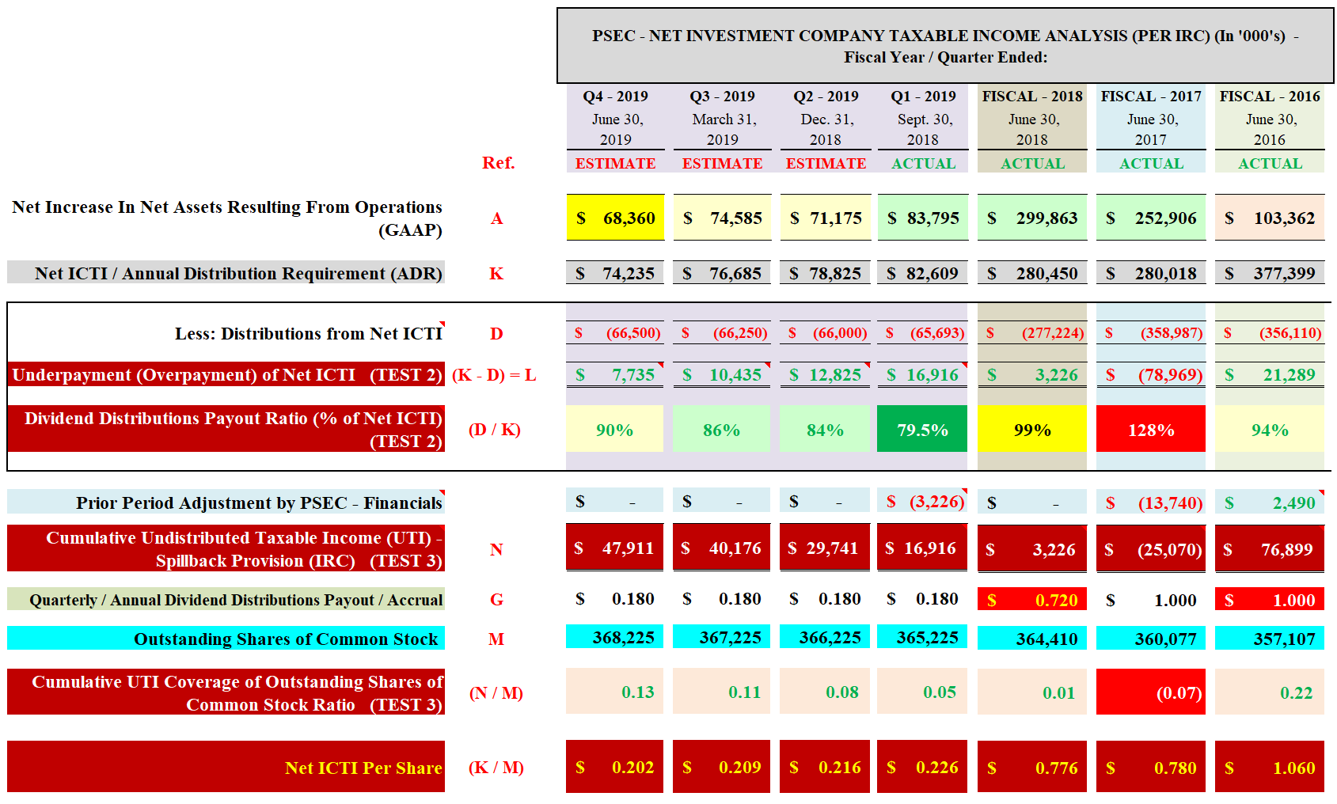Select the cumulative UTI value 40,176
This screenshot has width=1337, height=804.
click(722, 548)
